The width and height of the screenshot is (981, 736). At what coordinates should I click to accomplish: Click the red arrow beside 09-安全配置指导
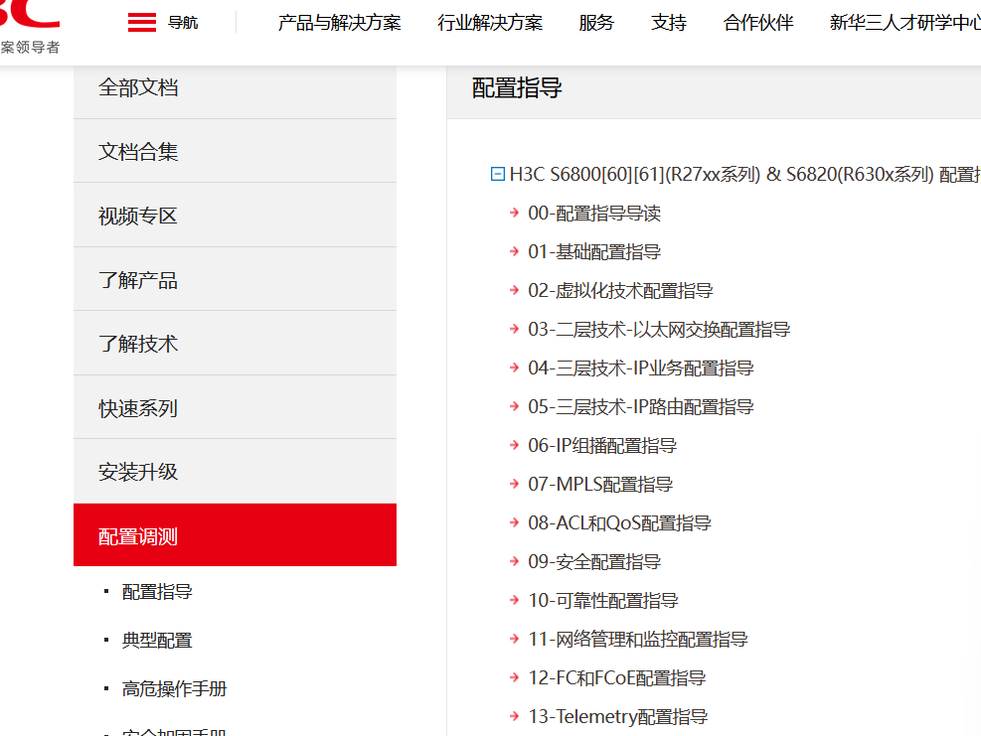pyautogui.click(x=514, y=561)
